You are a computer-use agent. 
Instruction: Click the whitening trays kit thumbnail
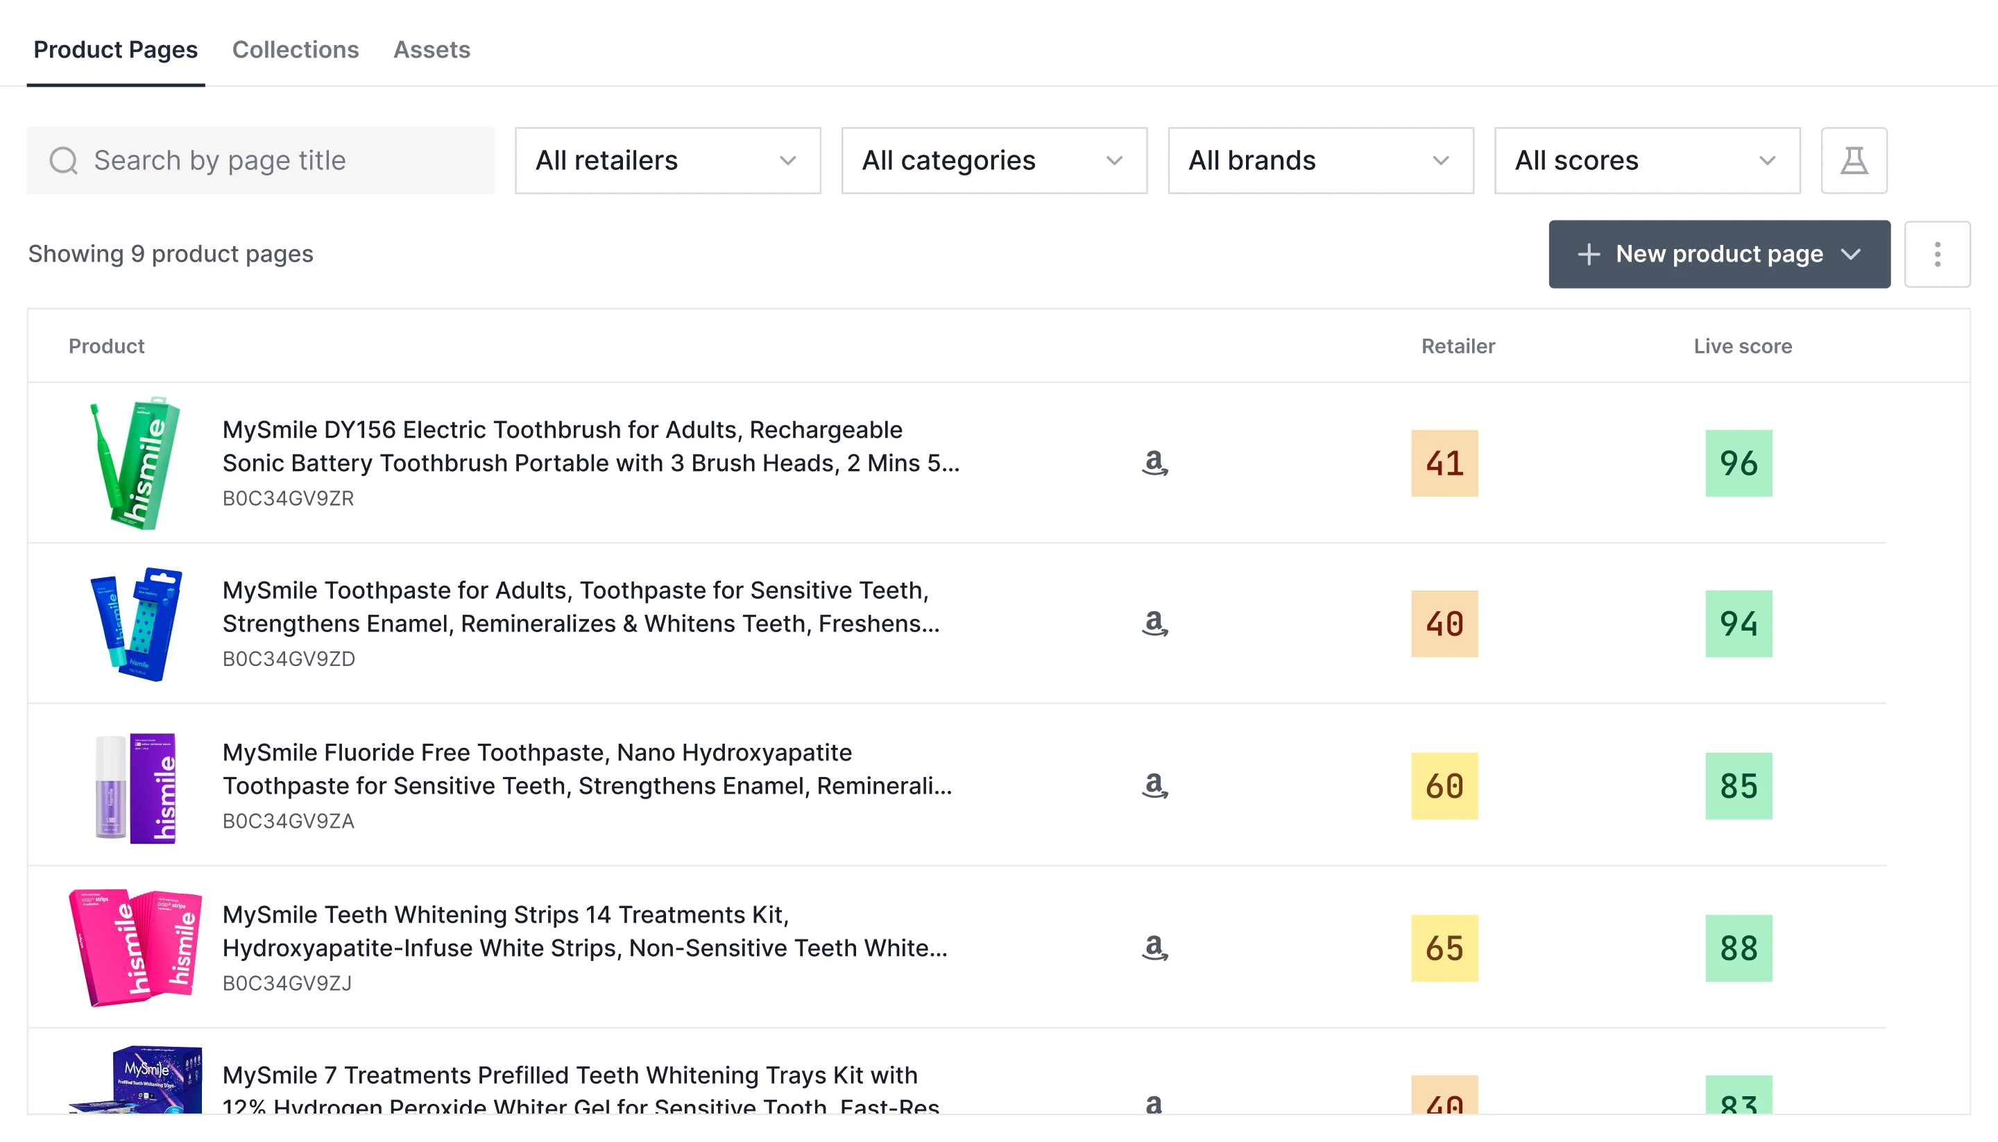(x=135, y=1080)
